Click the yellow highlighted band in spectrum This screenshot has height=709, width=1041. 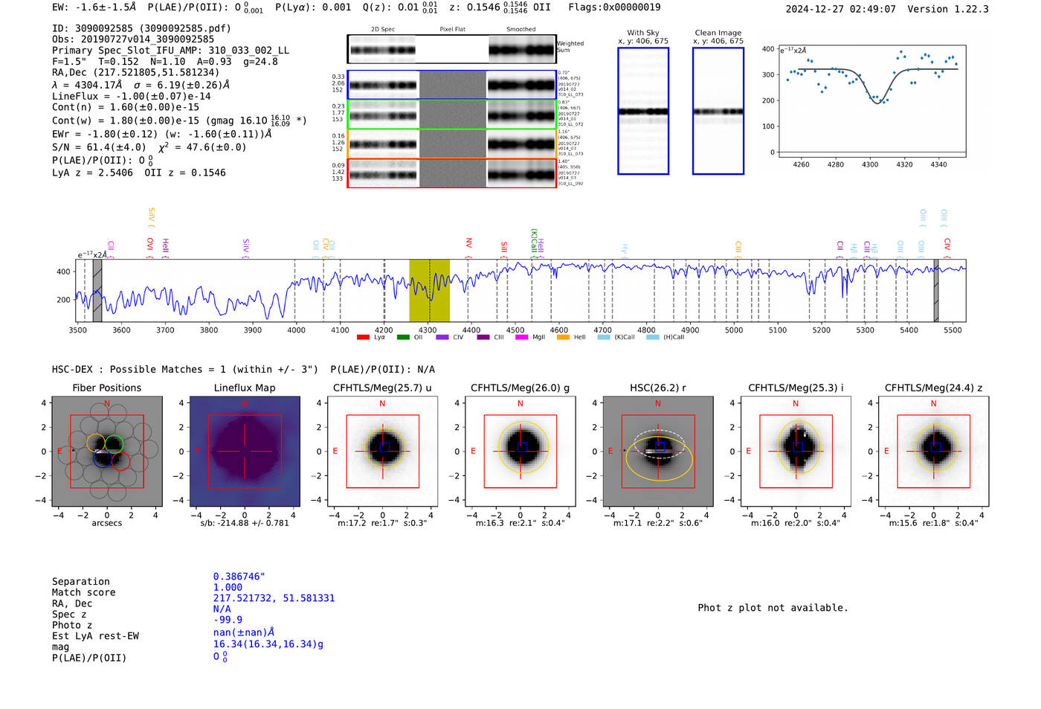429,290
